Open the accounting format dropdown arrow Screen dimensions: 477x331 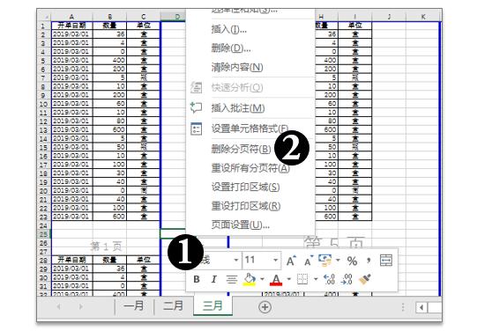(x=338, y=261)
